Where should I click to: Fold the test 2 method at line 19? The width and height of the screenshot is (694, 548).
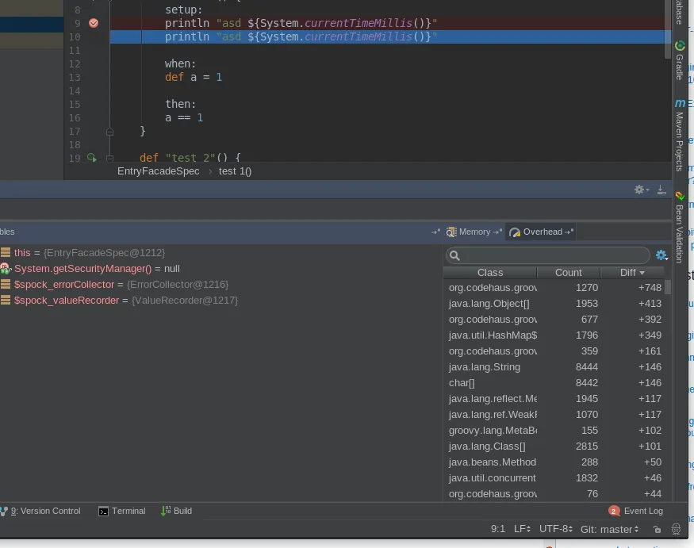click(109, 158)
